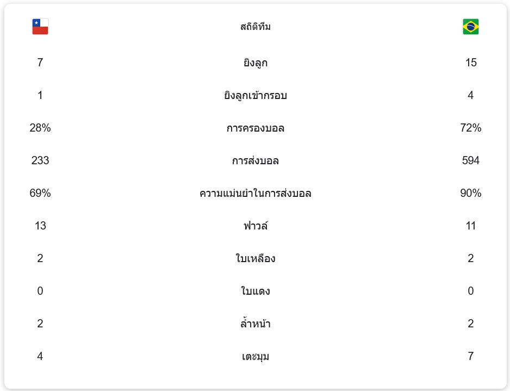Click Brazil's 72% possession value
The width and height of the screenshot is (510, 391).
pos(470,128)
